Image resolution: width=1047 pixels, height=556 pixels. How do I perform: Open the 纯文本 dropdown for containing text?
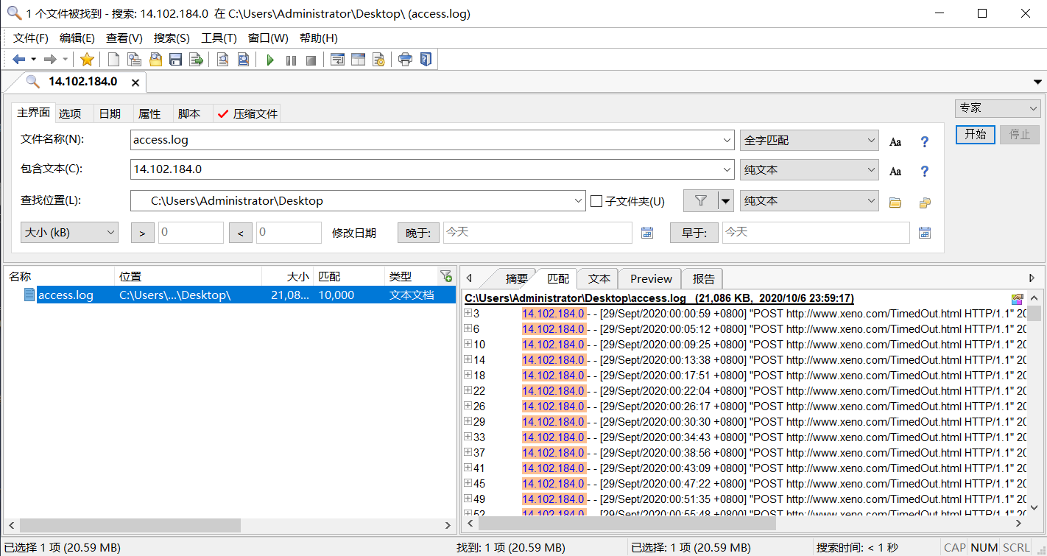808,169
